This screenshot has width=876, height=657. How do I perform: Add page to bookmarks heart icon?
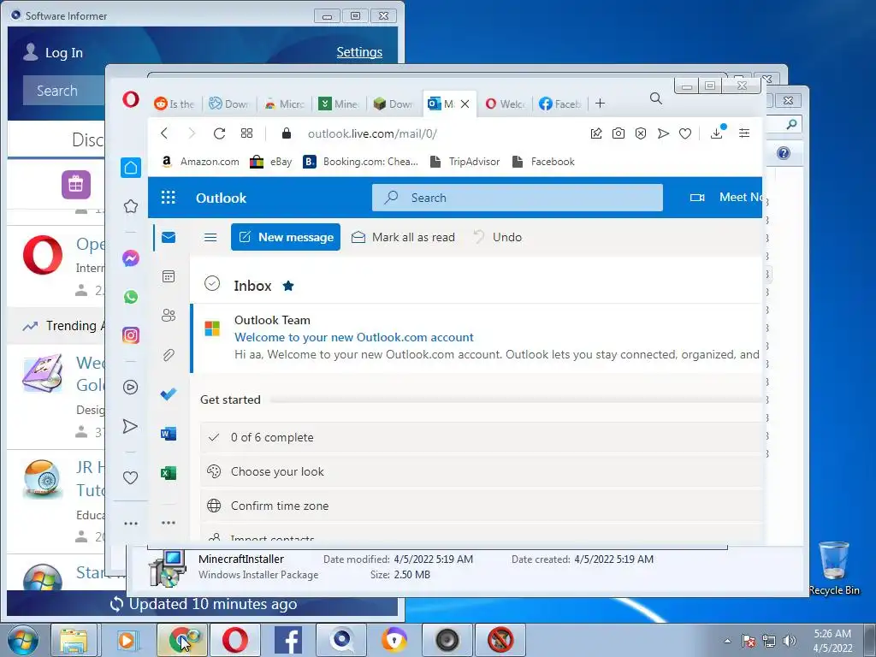[685, 133]
